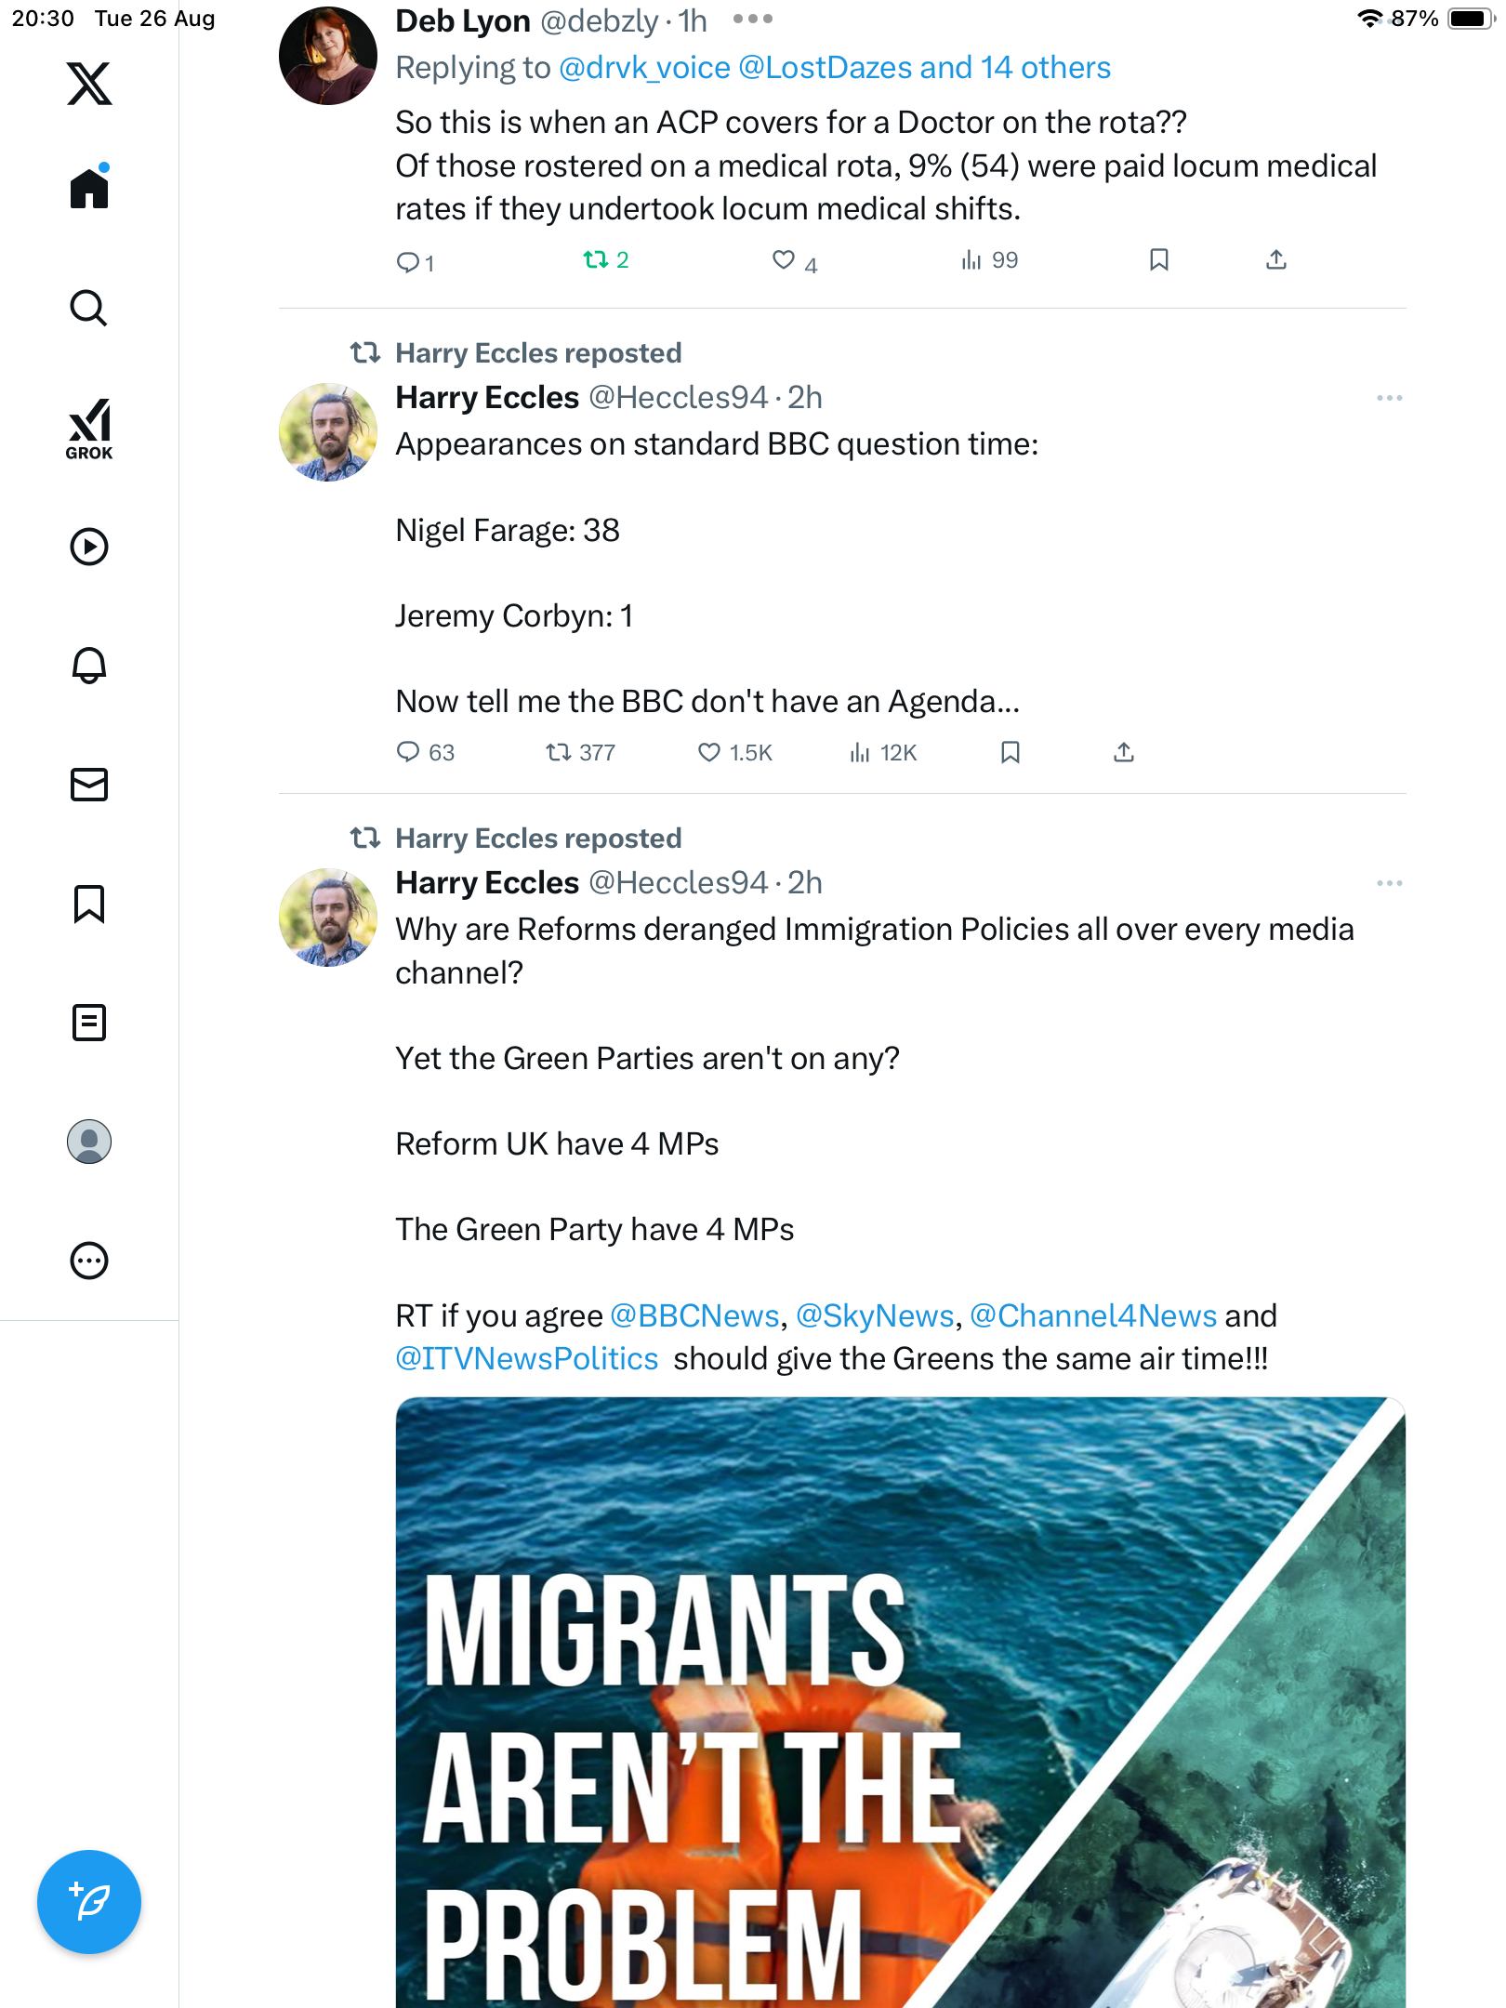Open Messages envelope in sidebar
This screenshot has height=2008, width=1506.
point(89,785)
